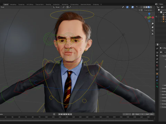This screenshot has height=124, width=166.
Task: Open the pivot point dropdown
Action: tap(64, 7)
